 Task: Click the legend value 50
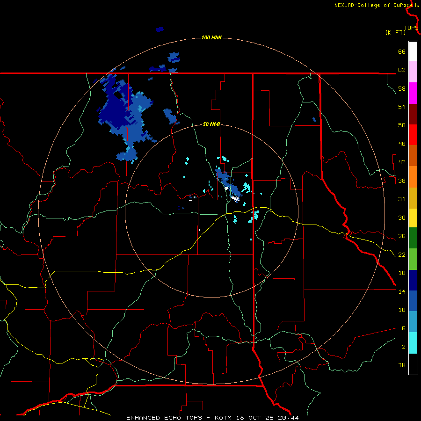402,125
